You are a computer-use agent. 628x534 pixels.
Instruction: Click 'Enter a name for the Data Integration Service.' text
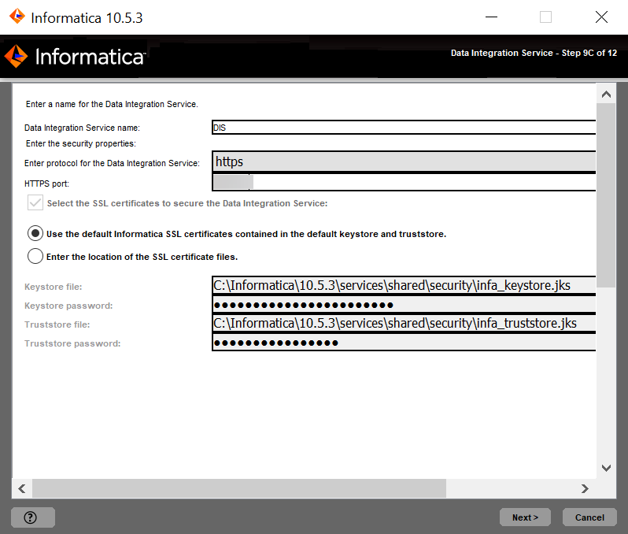[x=112, y=104]
